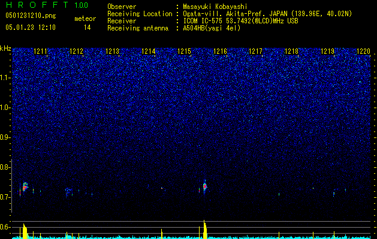Select the file name 0501231210.png
Image resolution: width=377 pixels, height=239 pixels.
coord(31,16)
